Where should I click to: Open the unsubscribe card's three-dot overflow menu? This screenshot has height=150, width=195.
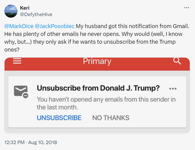point(173,89)
